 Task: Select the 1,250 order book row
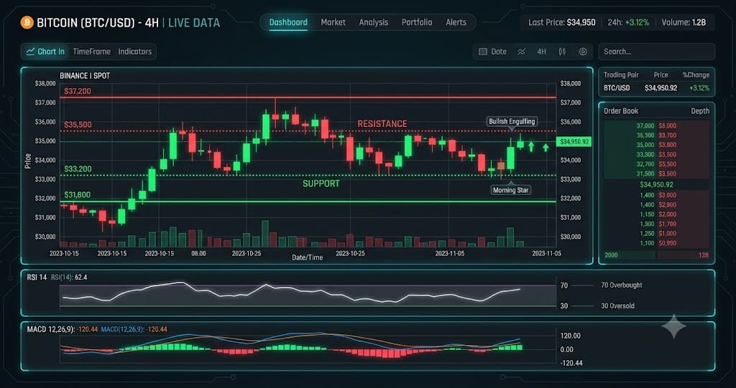click(x=656, y=233)
